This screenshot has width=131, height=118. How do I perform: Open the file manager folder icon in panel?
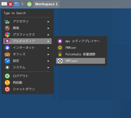point(17,4)
